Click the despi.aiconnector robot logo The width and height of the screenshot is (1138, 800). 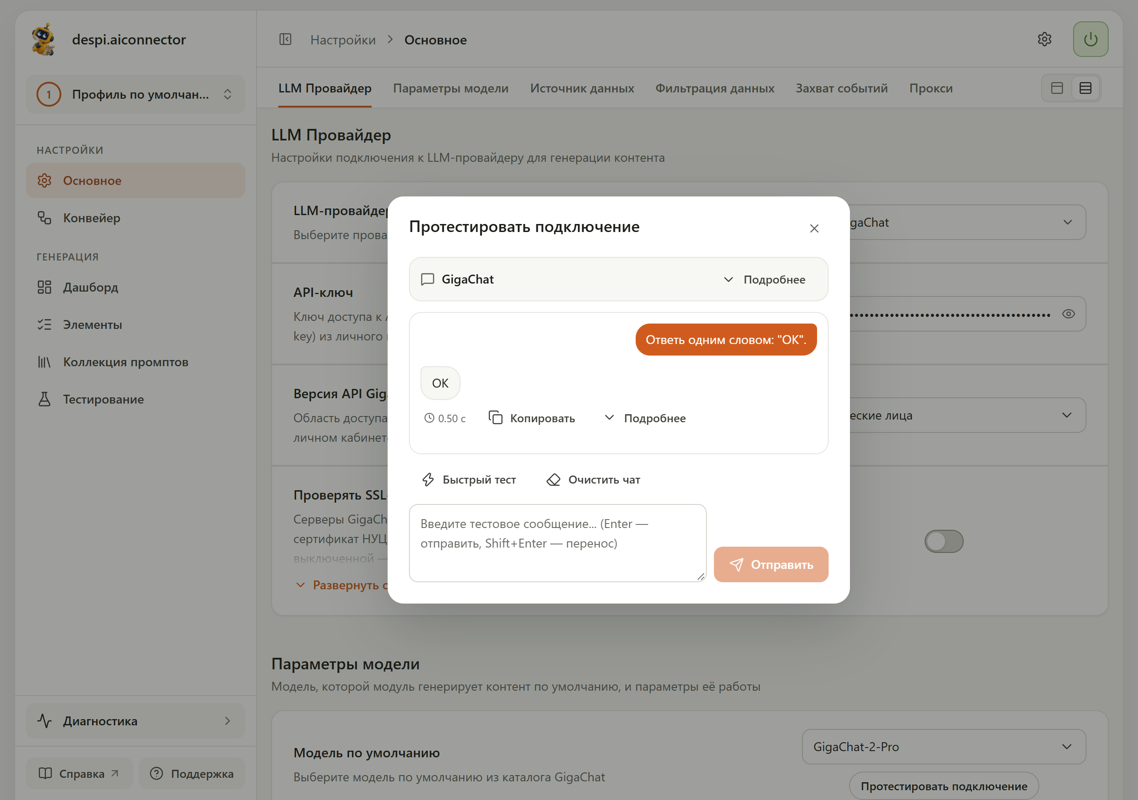[x=43, y=39]
